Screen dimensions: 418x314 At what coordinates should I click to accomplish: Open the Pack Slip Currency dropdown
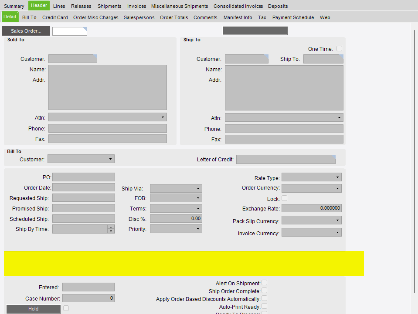(x=337, y=220)
